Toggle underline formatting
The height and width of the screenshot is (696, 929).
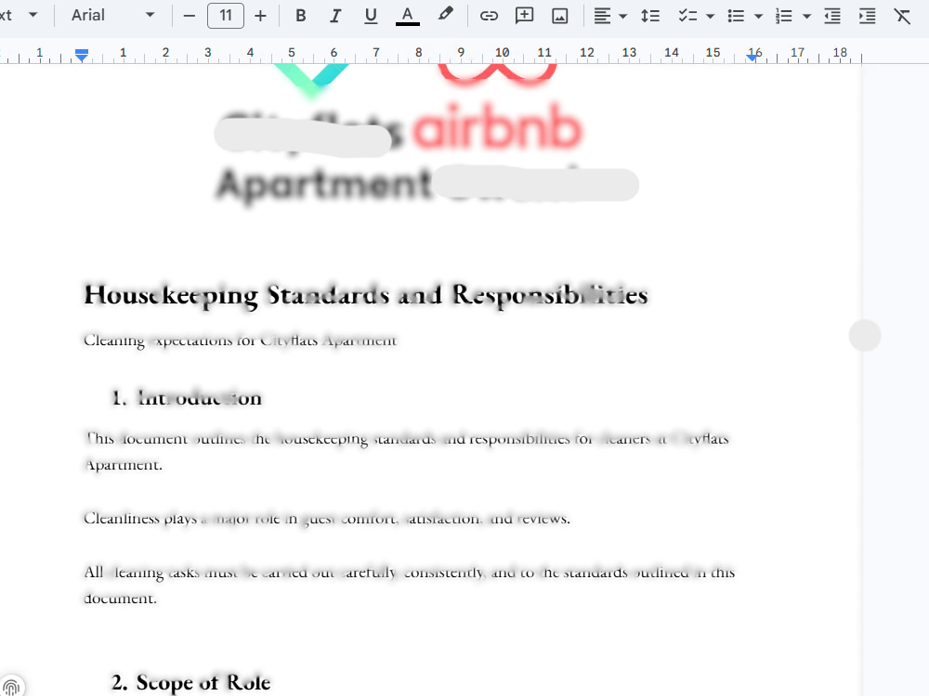[371, 16]
